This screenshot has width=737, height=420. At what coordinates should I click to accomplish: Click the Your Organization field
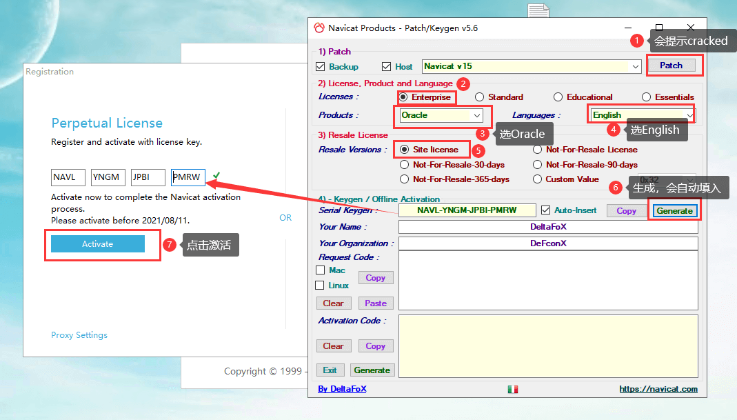(x=548, y=243)
